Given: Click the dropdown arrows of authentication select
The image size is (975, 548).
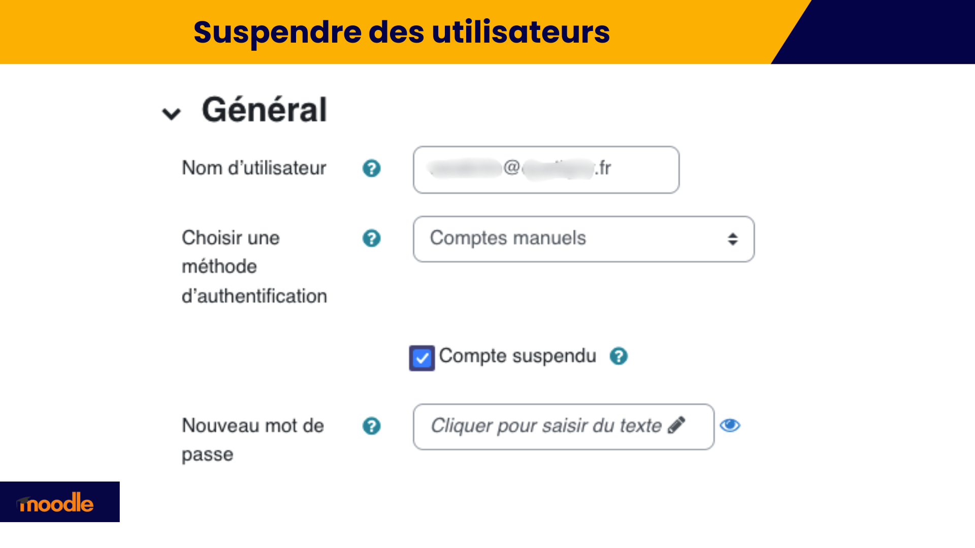Looking at the screenshot, I should [732, 239].
